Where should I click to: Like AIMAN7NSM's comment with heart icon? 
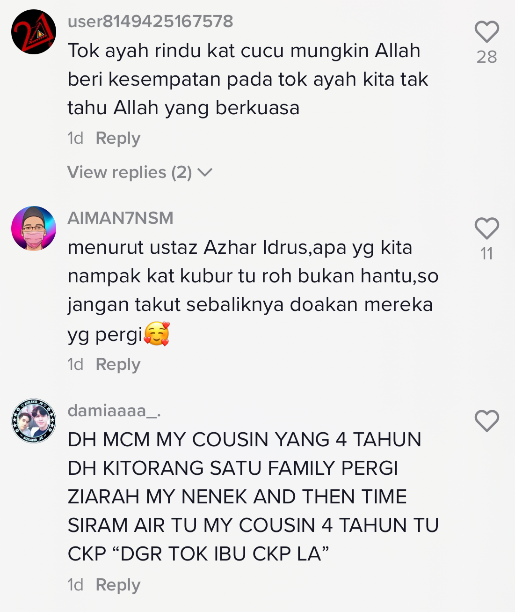486,229
